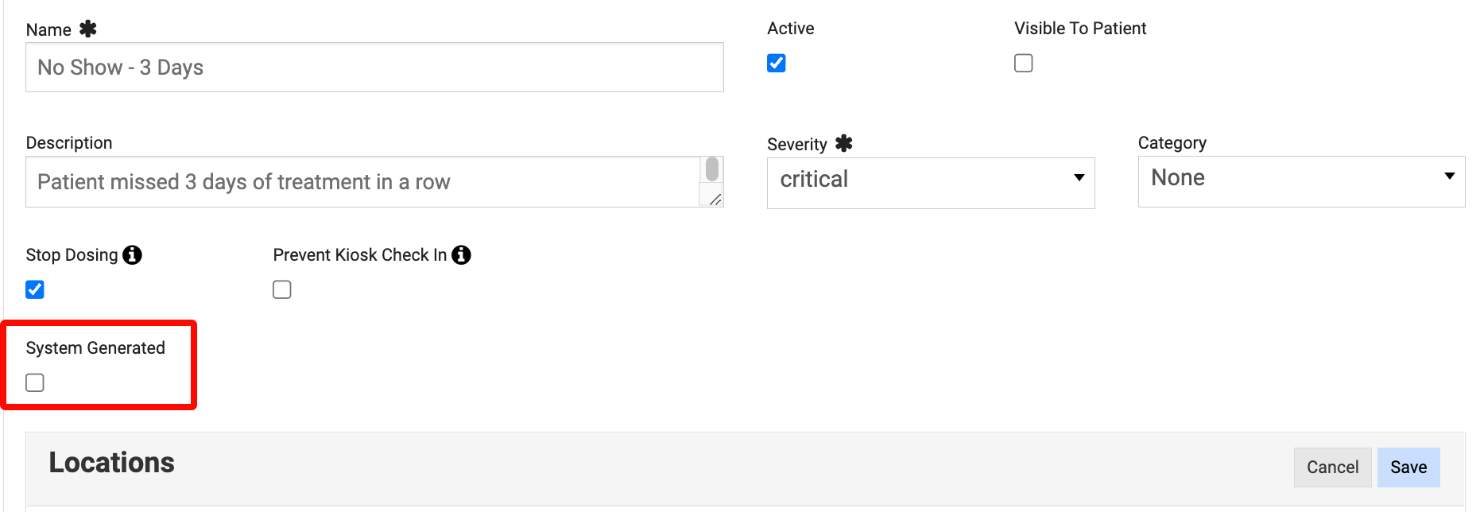Viewport: 1480px width, 512px height.
Task: Click the Prevent Kiosk Check In info icon
Action: pyautogui.click(x=462, y=255)
